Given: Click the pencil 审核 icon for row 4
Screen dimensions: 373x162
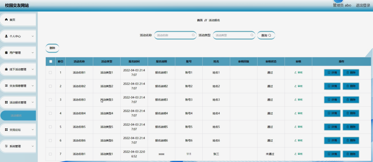Looking at the screenshot, I should 295,113.
